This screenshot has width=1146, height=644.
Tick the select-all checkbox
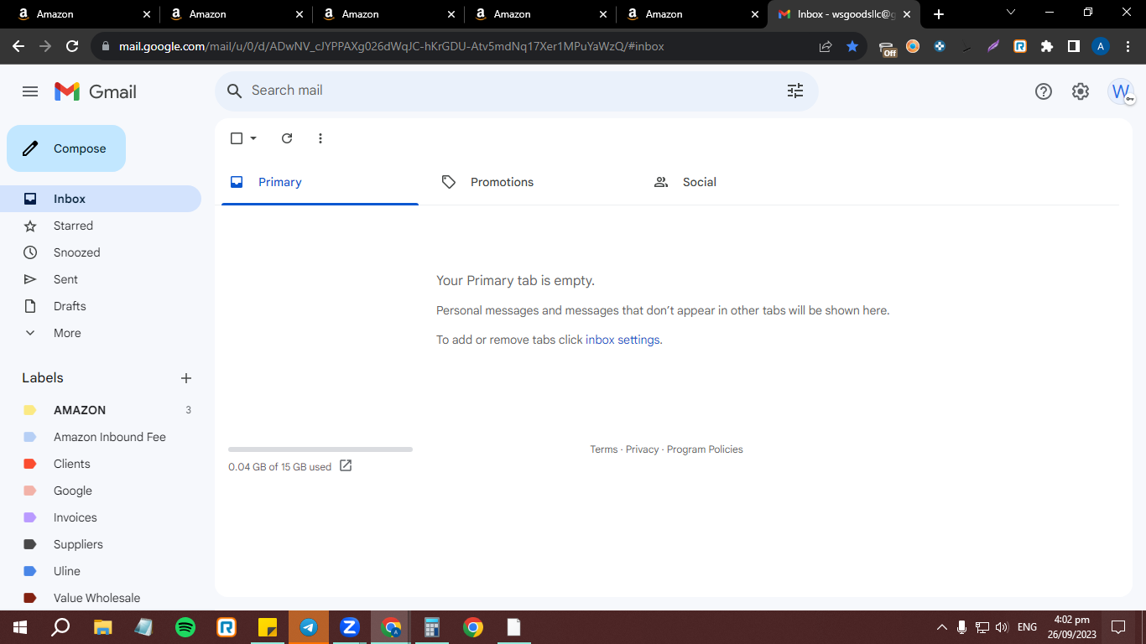click(237, 138)
